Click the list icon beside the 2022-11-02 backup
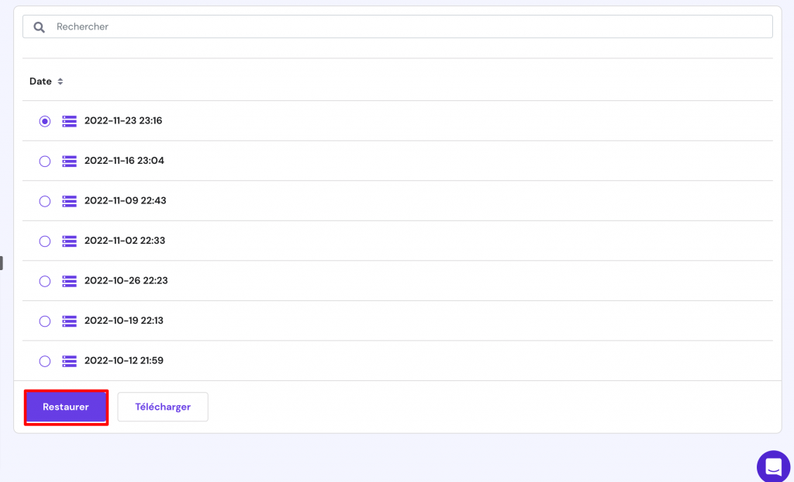 click(x=69, y=241)
